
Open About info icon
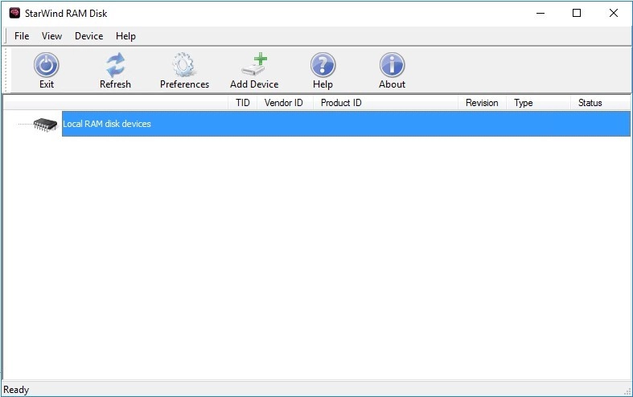click(x=392, y=65)
